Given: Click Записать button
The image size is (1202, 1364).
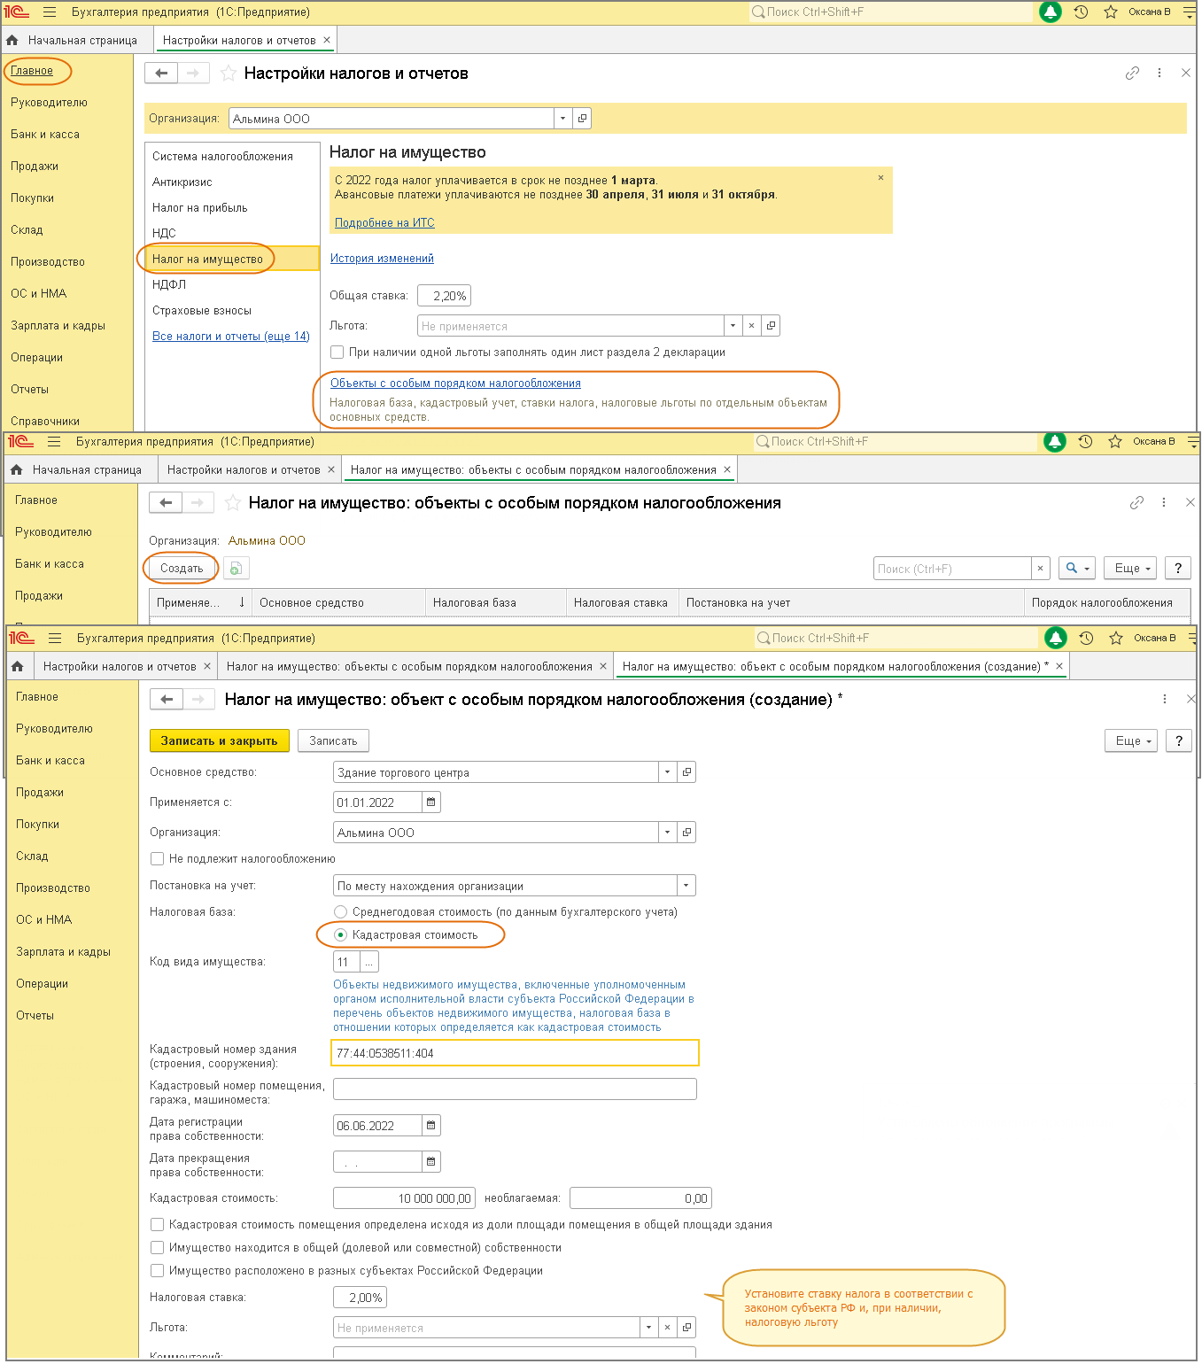Looking at the screenshot, I should (333, 741).
